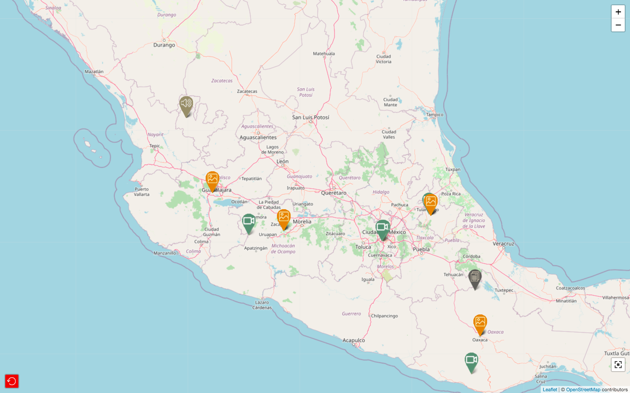The height and width of the screenshot is (393, 630).
Task: Open the image marker at Guadalajara
Action: [x=212, y=180]
